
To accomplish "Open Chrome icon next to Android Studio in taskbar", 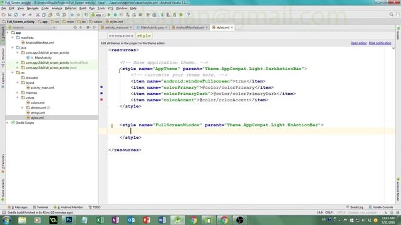I will tap(194, 220).
